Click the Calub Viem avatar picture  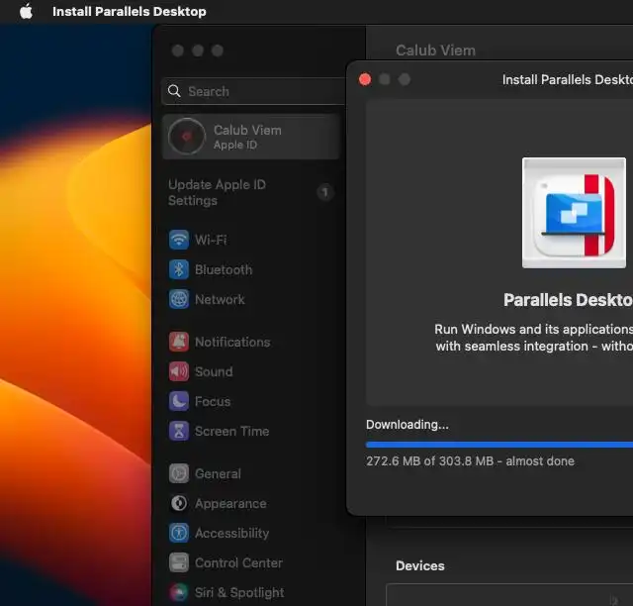coord(187,137)
